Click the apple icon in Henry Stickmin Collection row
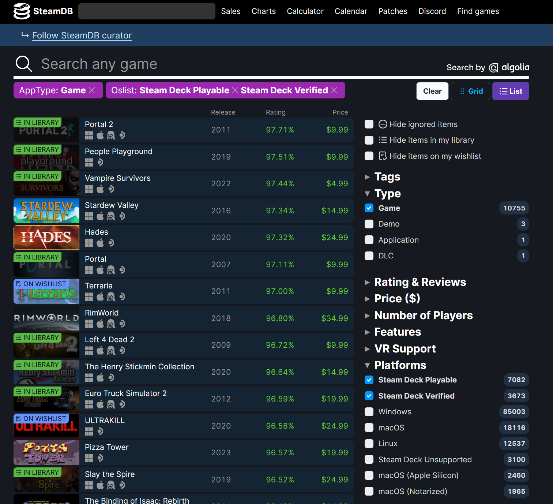Viewport: 553px width, 504px height. click(100, 378)
